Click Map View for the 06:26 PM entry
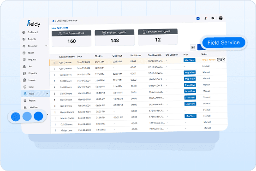Image resolution: width=256 pixels, height=171 pixels. tap(191, 104)
